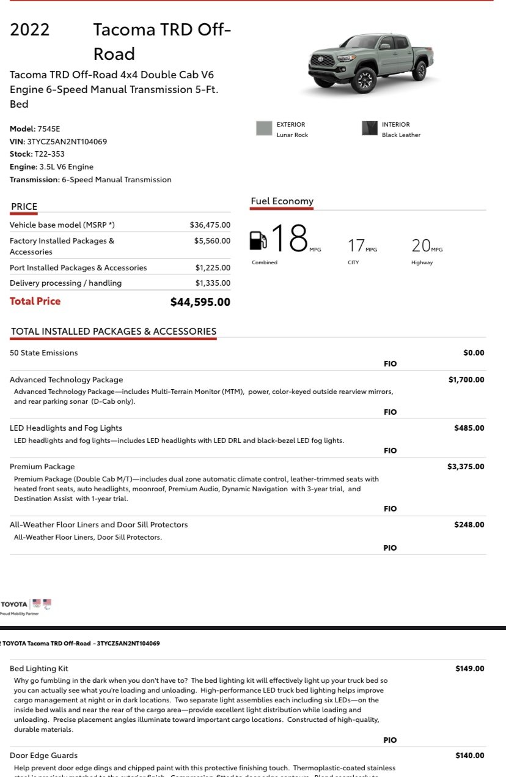
Task: Click the Bed Lighting Kit description paragraph
Action: point(200,705)
